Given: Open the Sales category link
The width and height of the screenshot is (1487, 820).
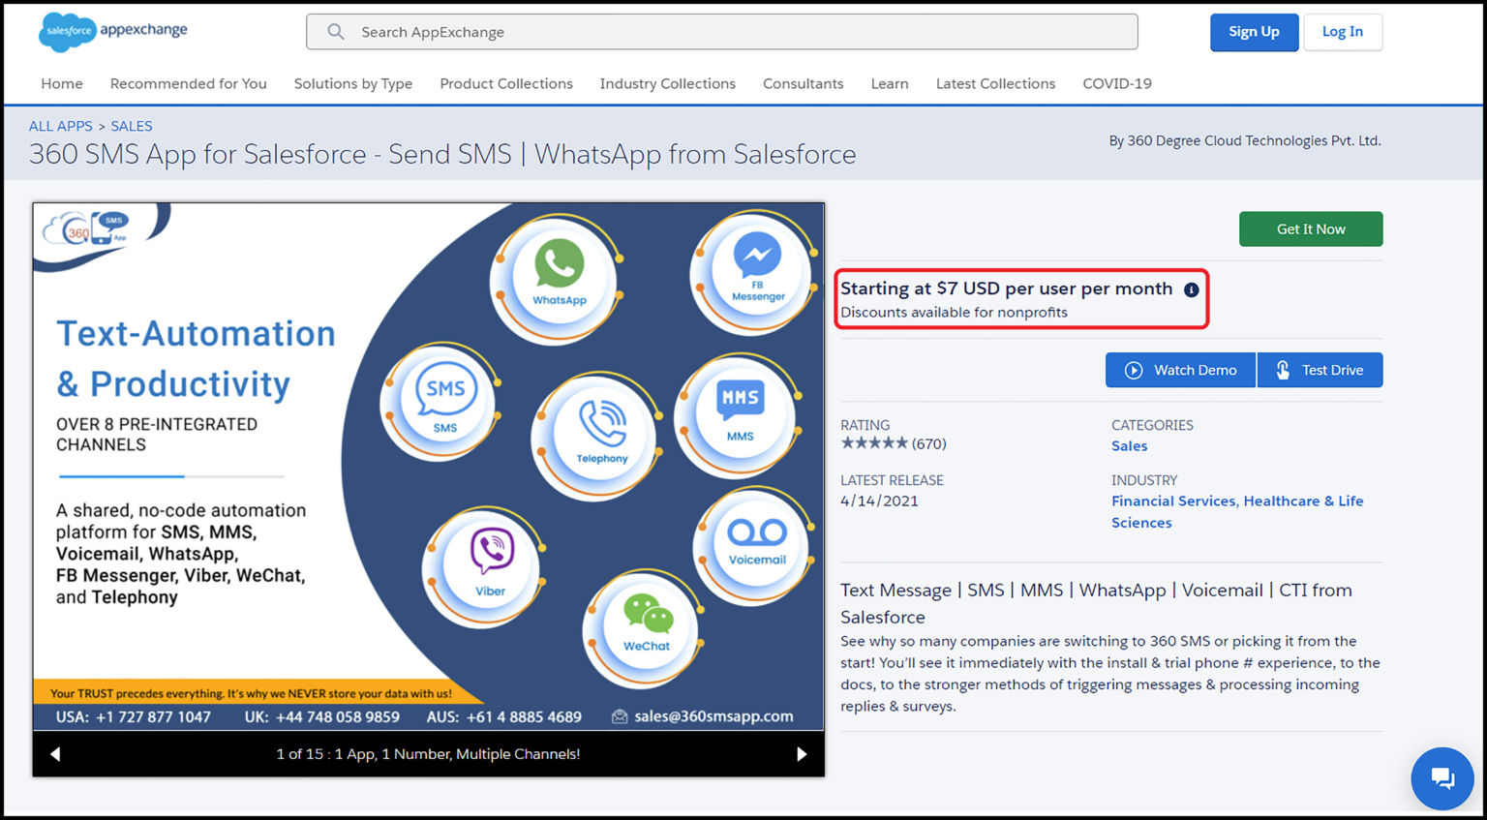Looking at the screenshot, I should pyautogui.click(x=1130, y=446).
